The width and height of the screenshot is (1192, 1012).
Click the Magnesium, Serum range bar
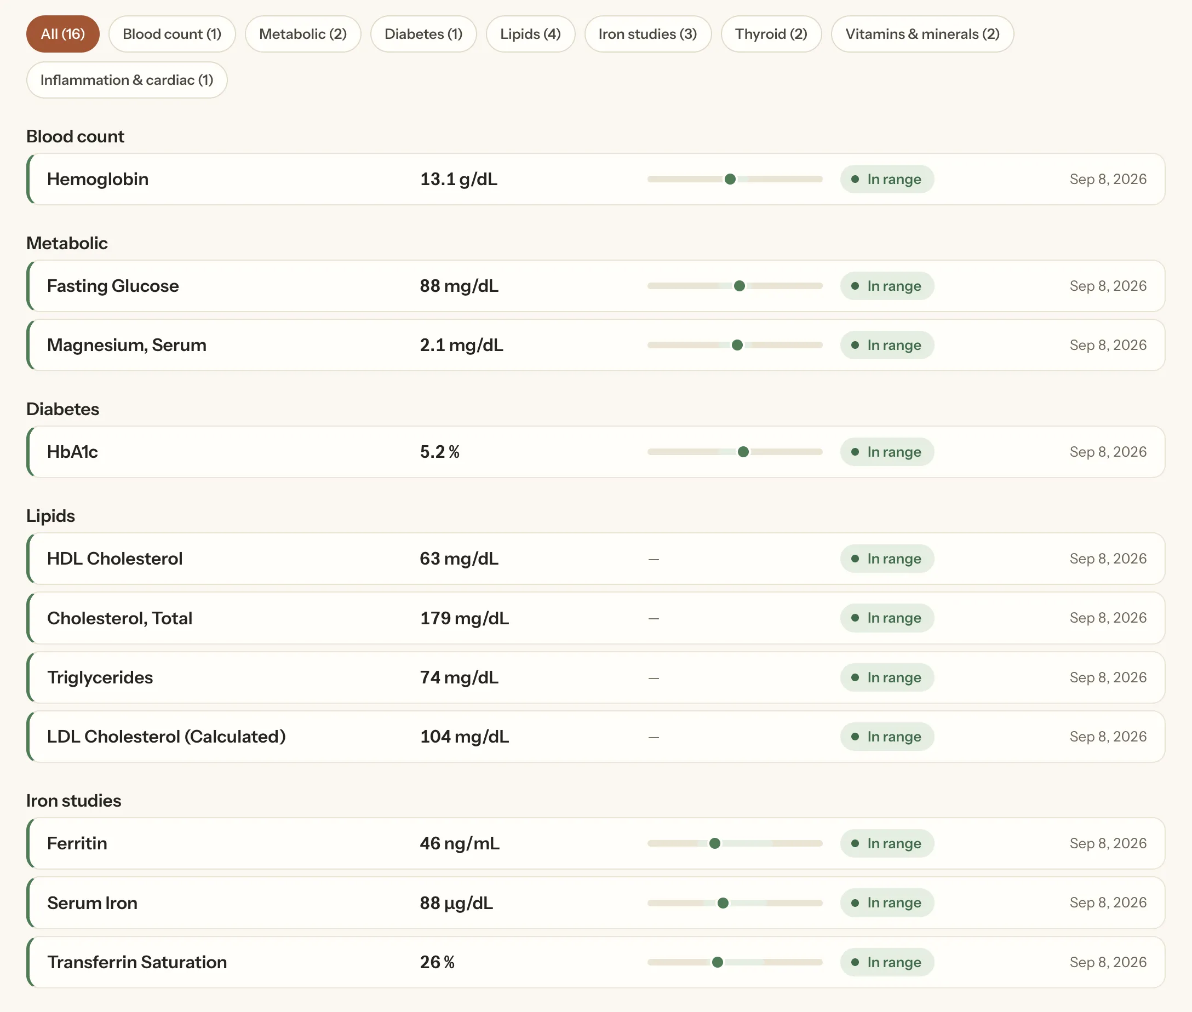point(735,345)
